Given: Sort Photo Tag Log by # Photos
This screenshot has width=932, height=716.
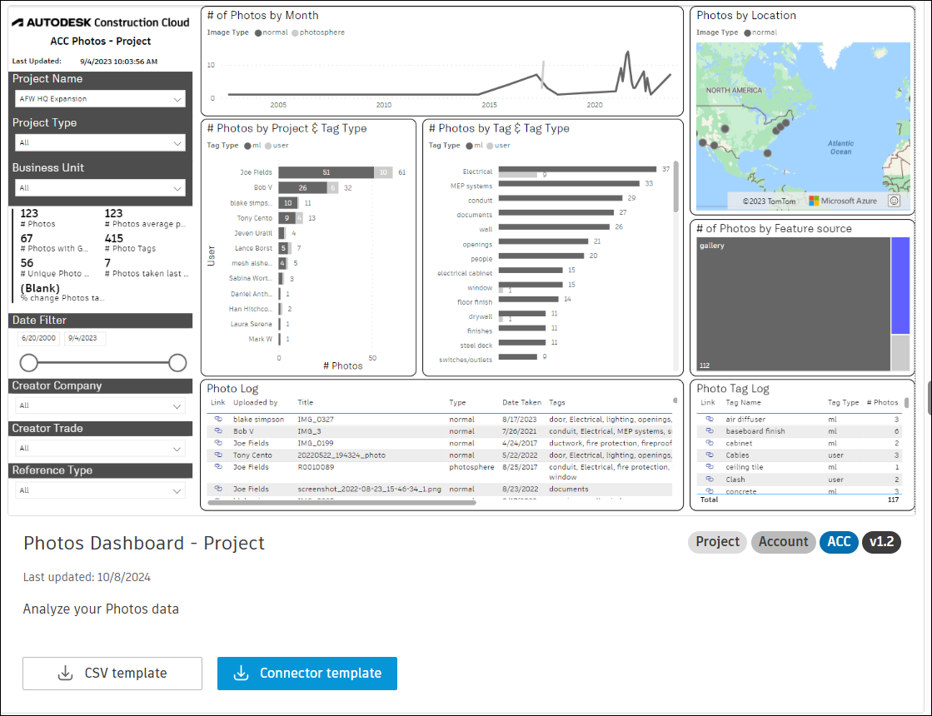Looking at the screenshot, I should pyautogui.click(x=882, y=402).
